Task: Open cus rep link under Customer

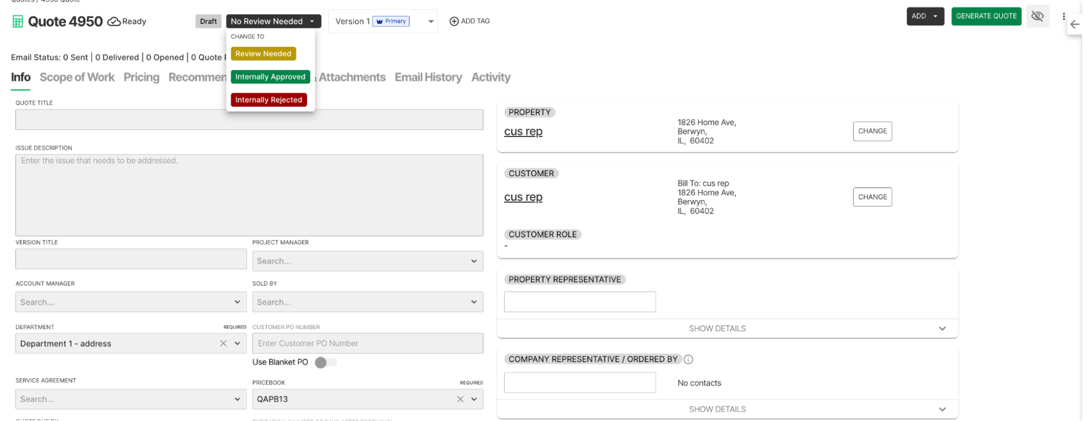Action: 523,197
